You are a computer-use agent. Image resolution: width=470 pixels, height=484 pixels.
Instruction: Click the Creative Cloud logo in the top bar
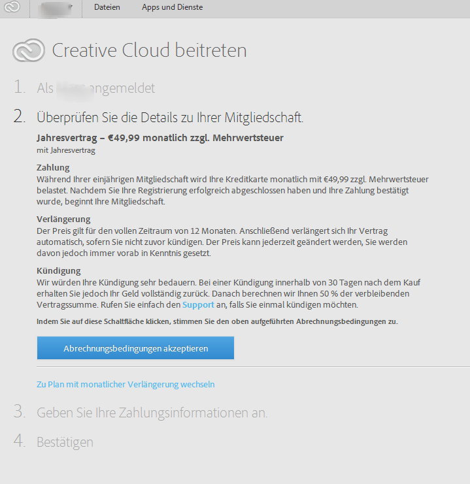pos(12,7)
